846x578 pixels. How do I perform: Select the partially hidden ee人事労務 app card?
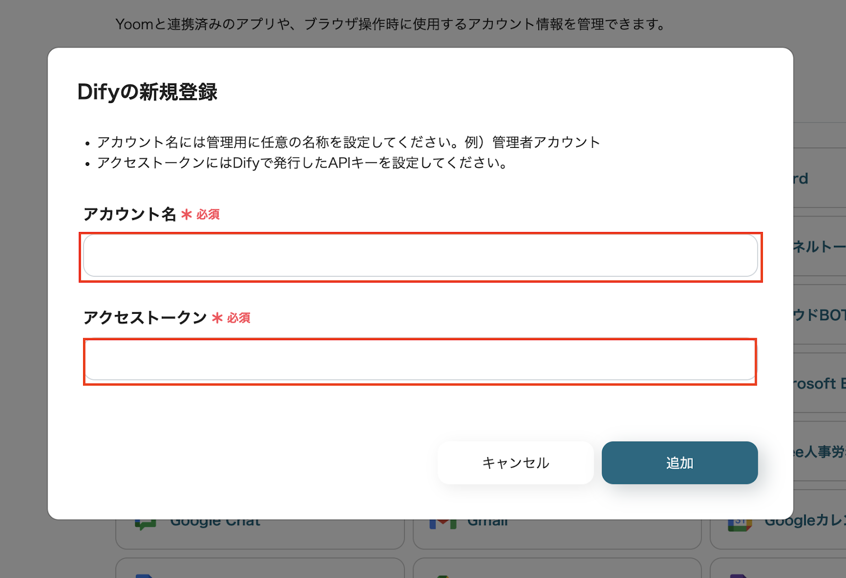tap(820, 451)
